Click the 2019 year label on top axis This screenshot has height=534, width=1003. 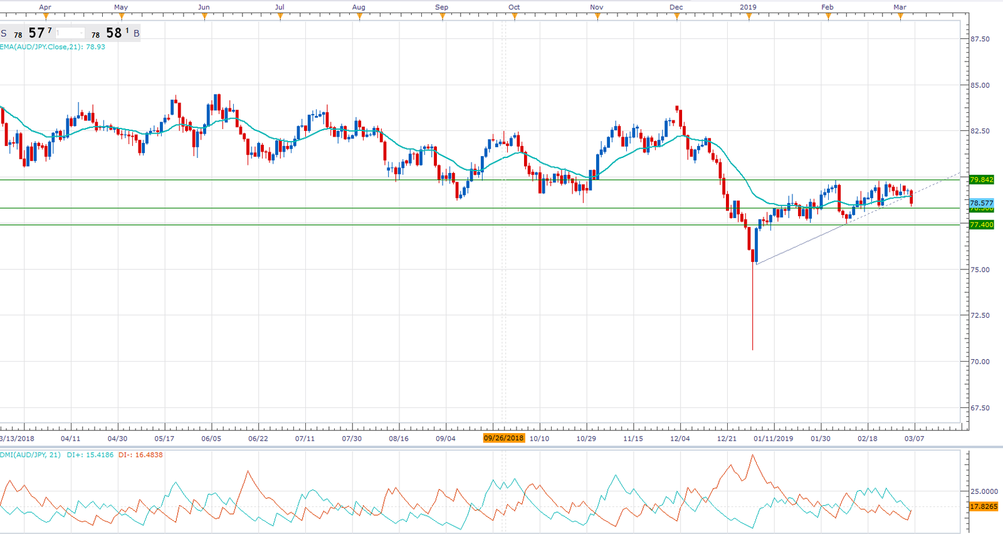coord(748,8)
